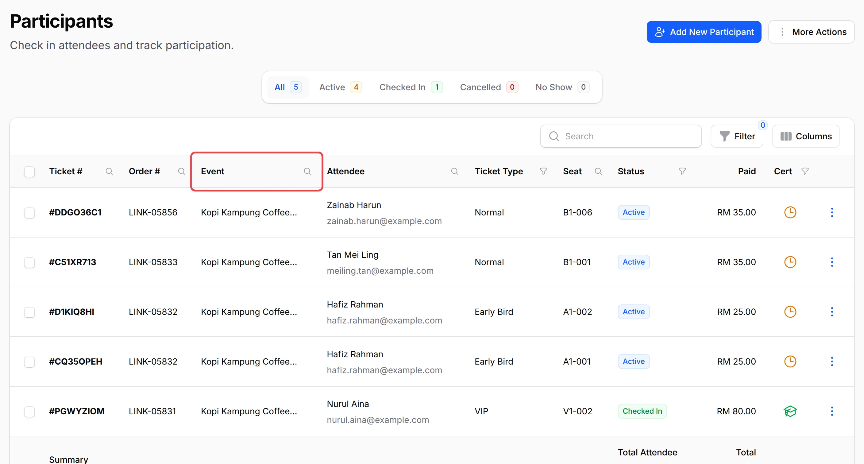Click ticket number #D1KIQ8HI
The width and height of the screenshot is (864, 464).
71,312
